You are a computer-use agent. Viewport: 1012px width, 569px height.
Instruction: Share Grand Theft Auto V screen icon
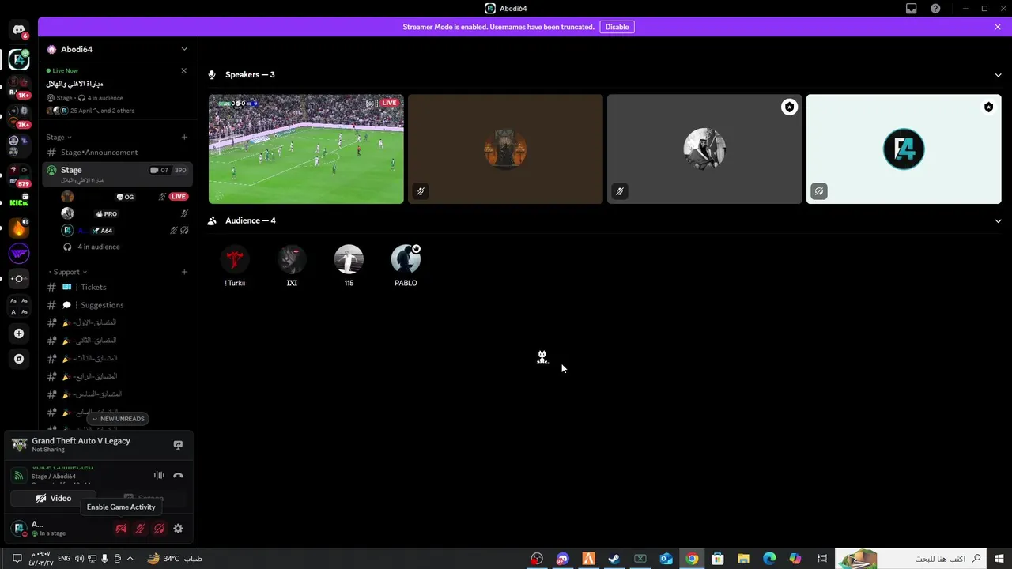pyautogui.click(x=178, y=445)
